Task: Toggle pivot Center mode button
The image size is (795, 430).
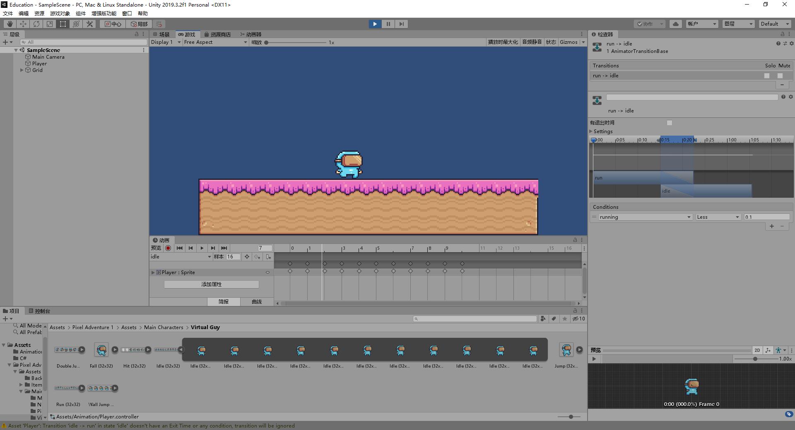Action: point(113,24)
